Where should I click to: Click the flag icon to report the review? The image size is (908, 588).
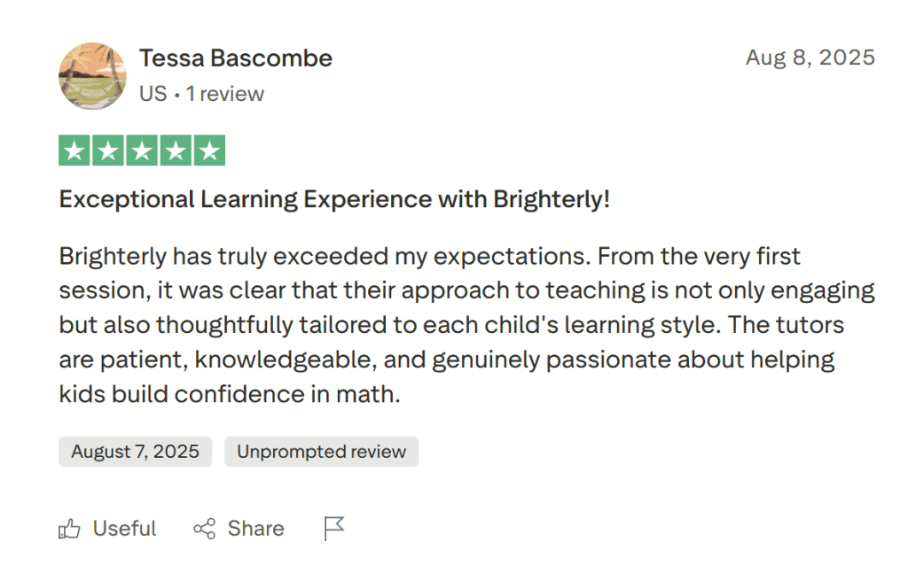[x=333, y=528]
